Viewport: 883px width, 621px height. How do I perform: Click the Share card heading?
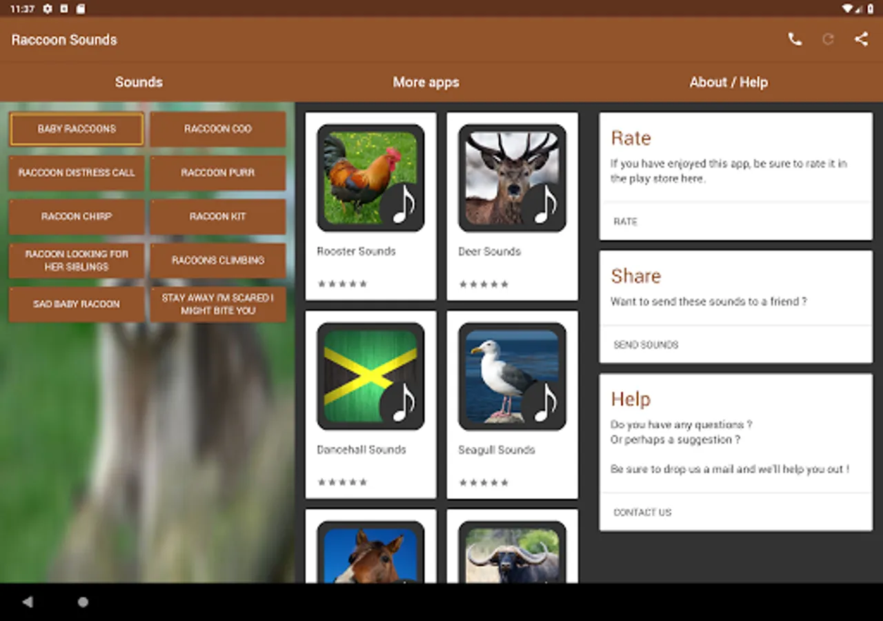[635, 276]
